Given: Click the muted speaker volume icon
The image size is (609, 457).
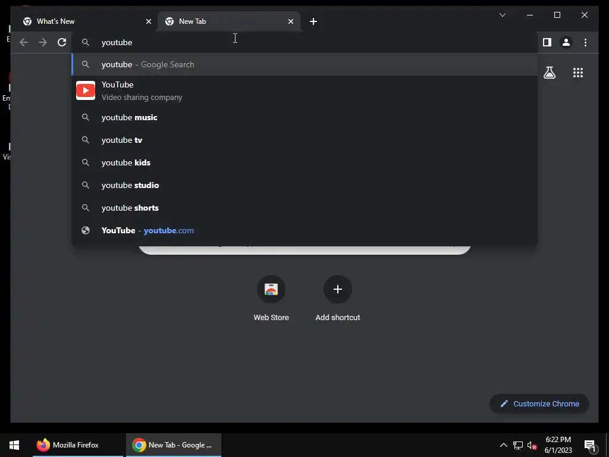Looking at the screenshot, I should pyautogui.click(x=532, y=445).
